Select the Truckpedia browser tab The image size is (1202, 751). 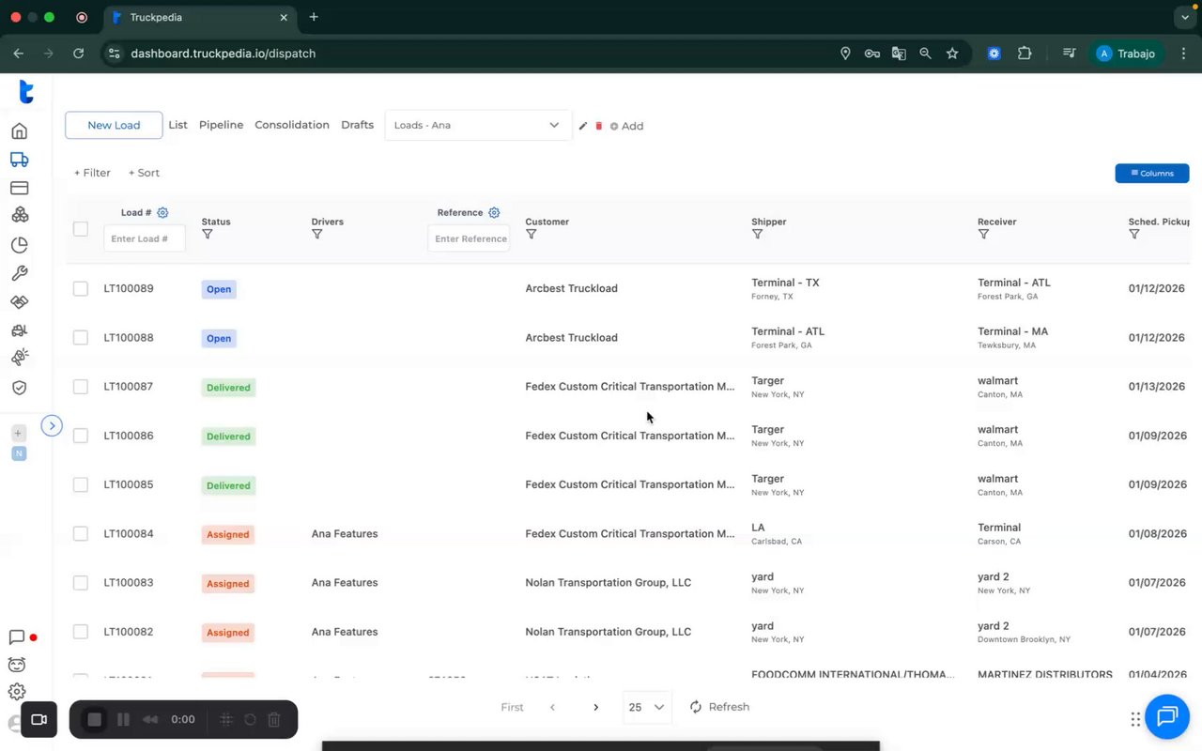[199, 17]
